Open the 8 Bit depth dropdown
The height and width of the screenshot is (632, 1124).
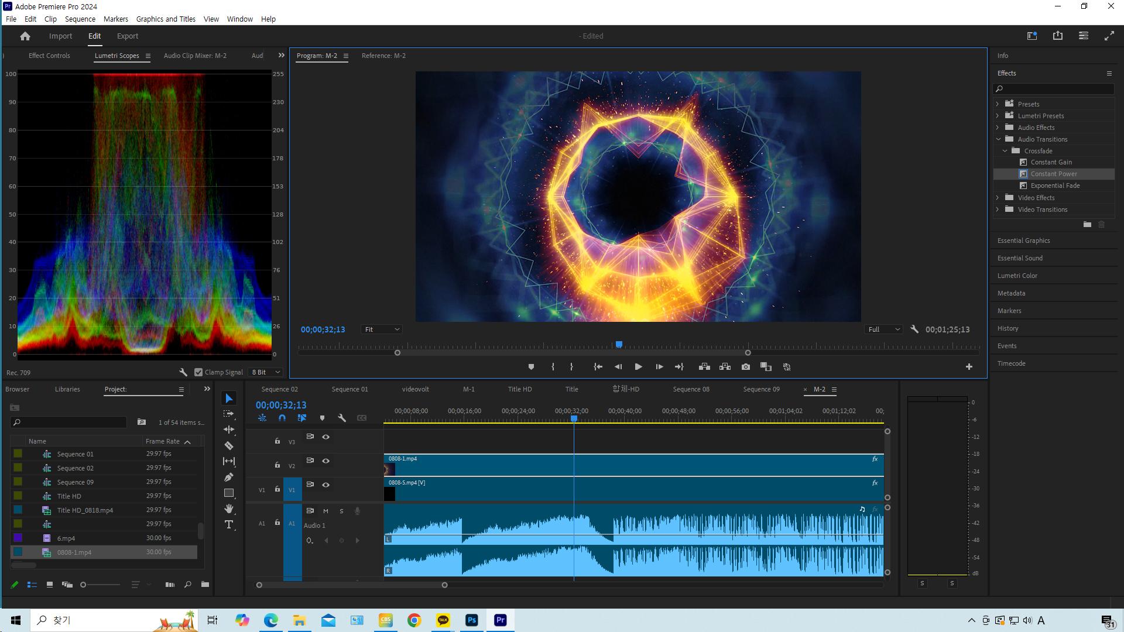click(266, 372)
